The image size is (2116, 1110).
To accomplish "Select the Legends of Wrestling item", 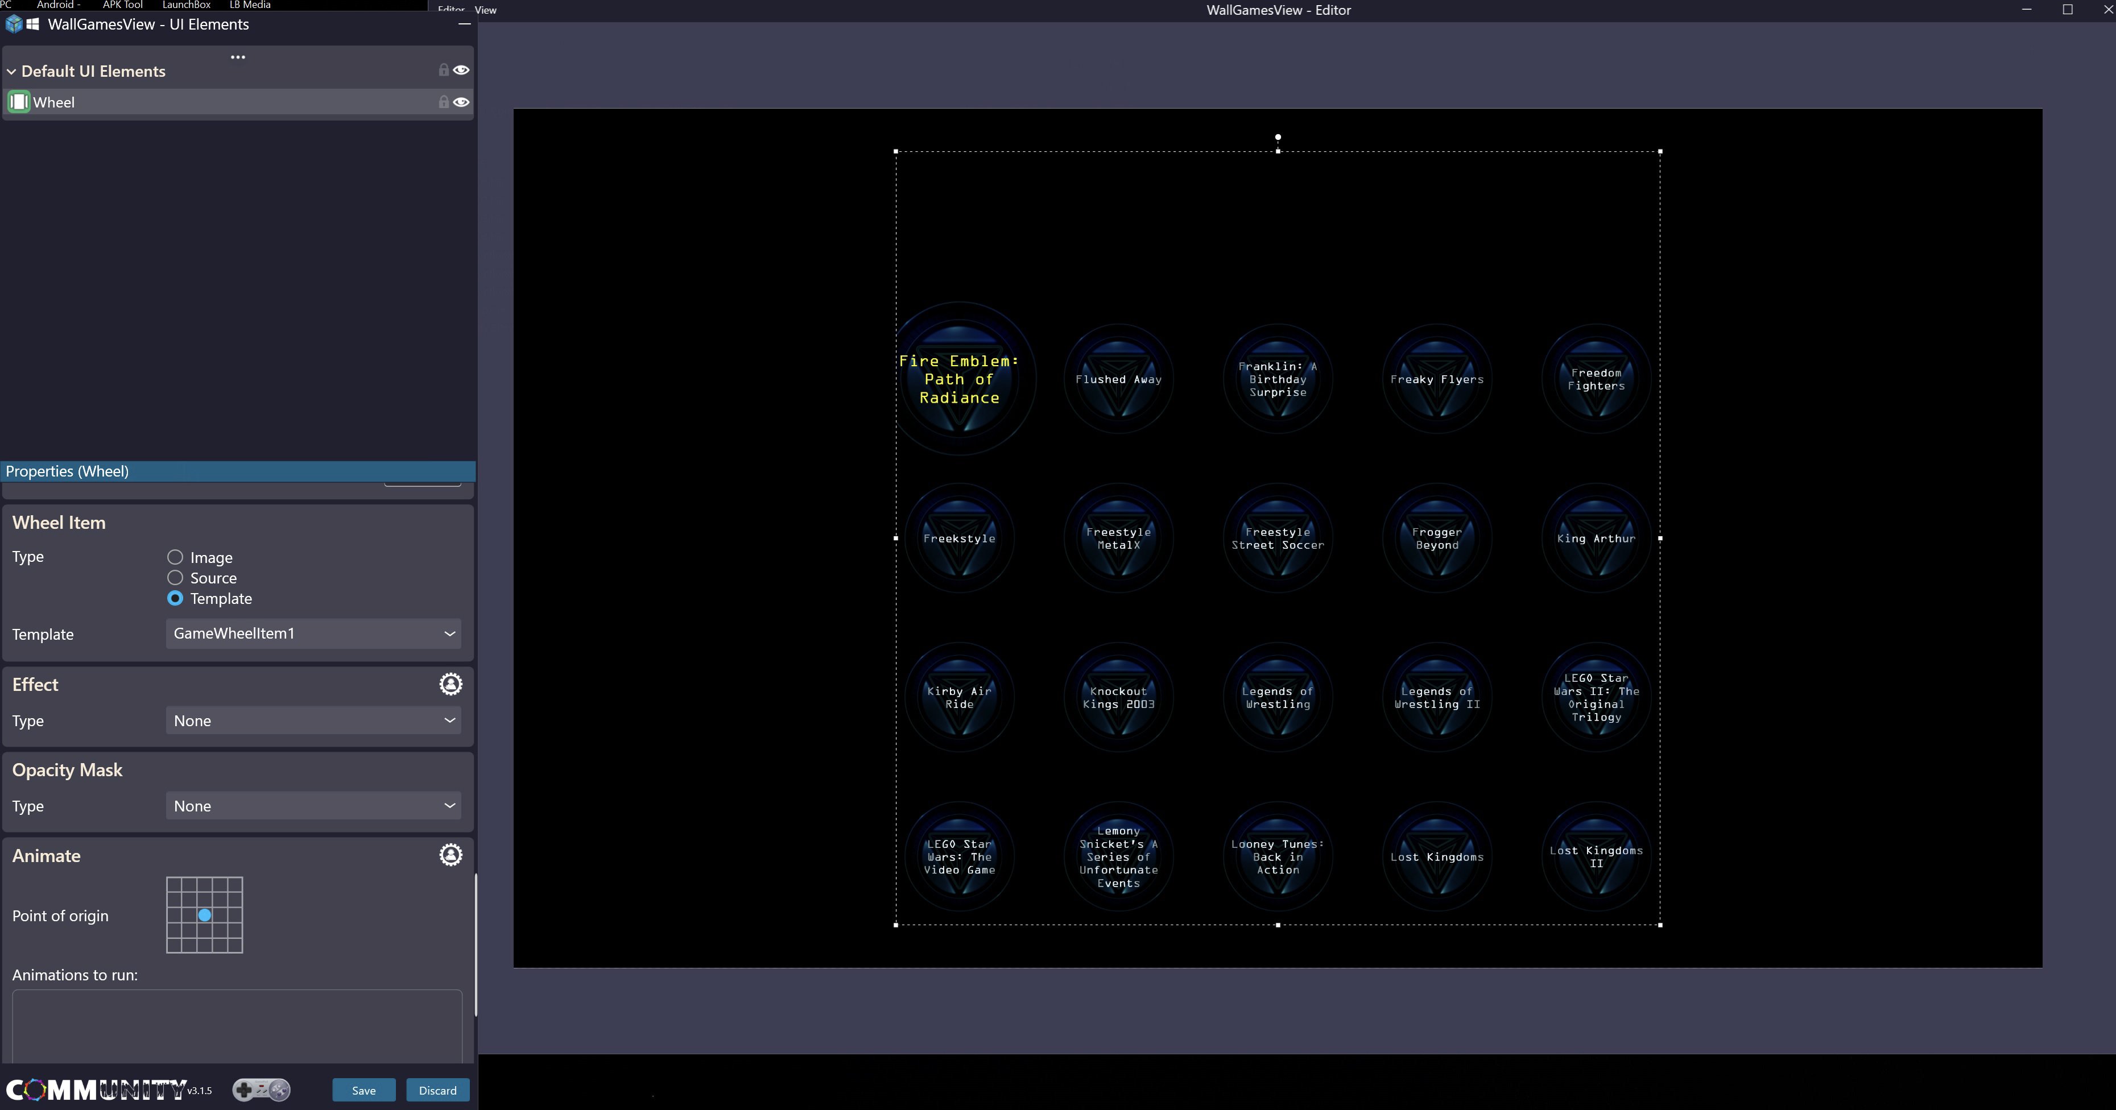I will 1278,698.
